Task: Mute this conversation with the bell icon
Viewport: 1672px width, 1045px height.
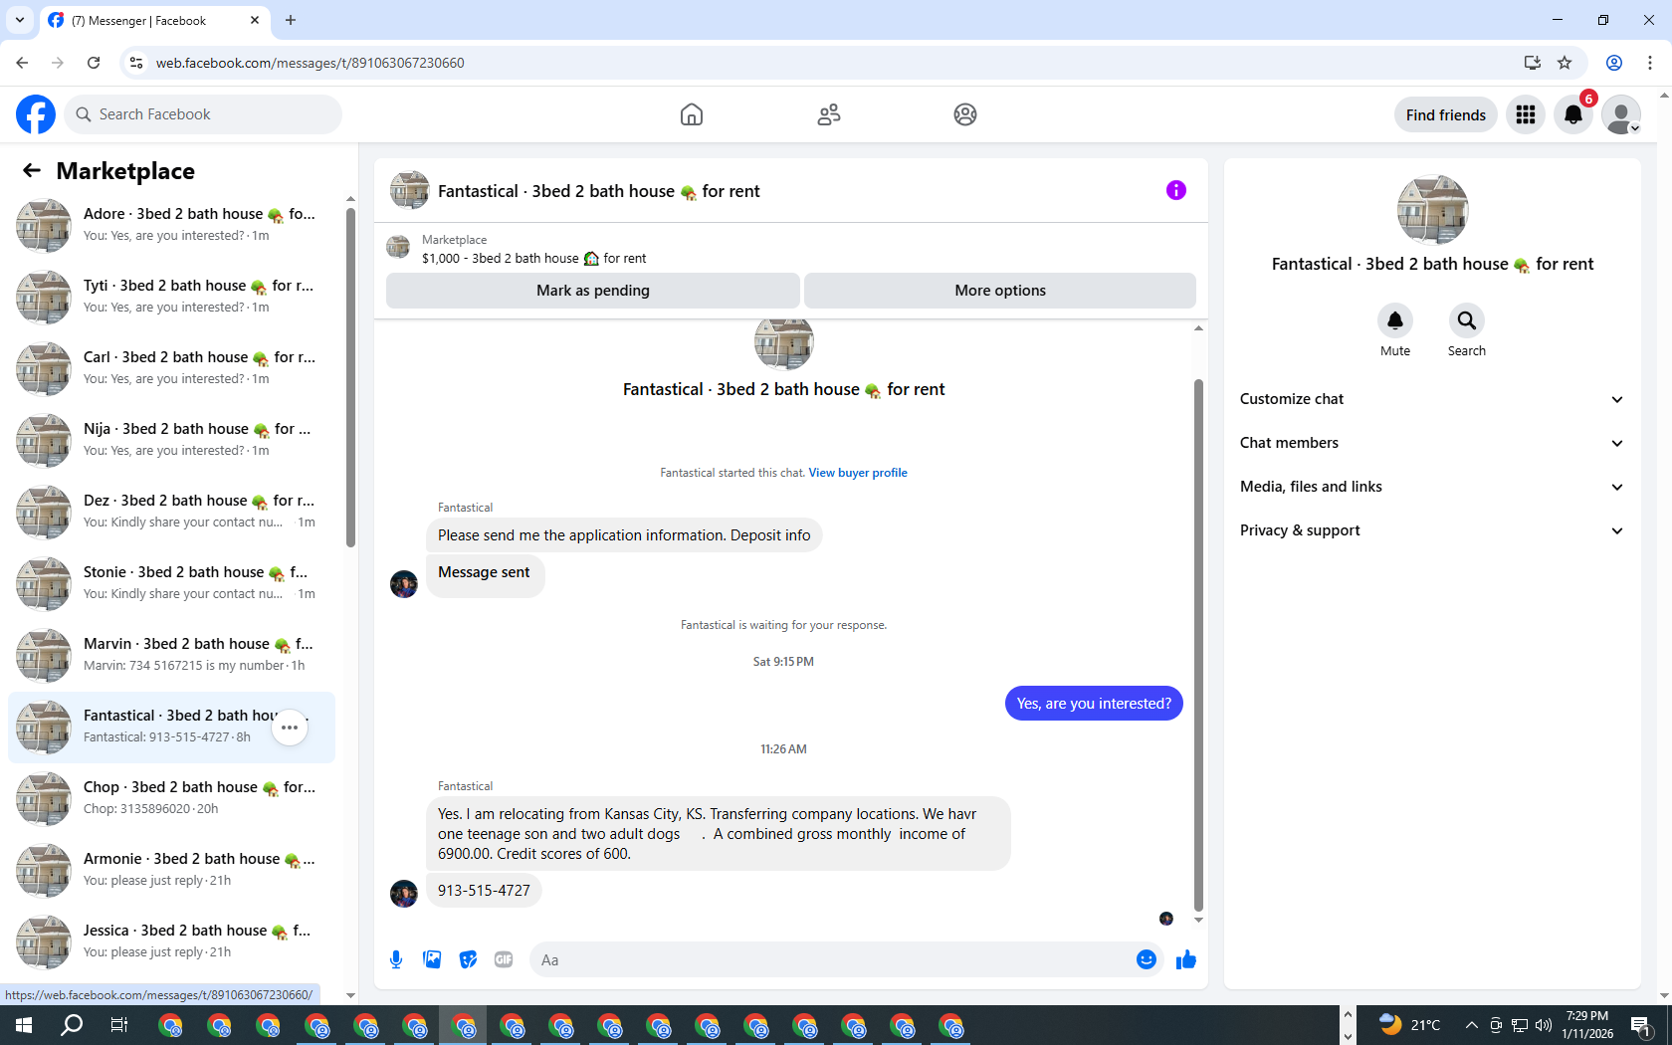Action: click(1395, 320)
